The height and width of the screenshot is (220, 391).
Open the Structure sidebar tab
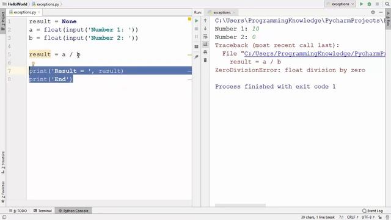3,162
